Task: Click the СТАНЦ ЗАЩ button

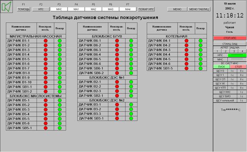Action: point(230,44)
